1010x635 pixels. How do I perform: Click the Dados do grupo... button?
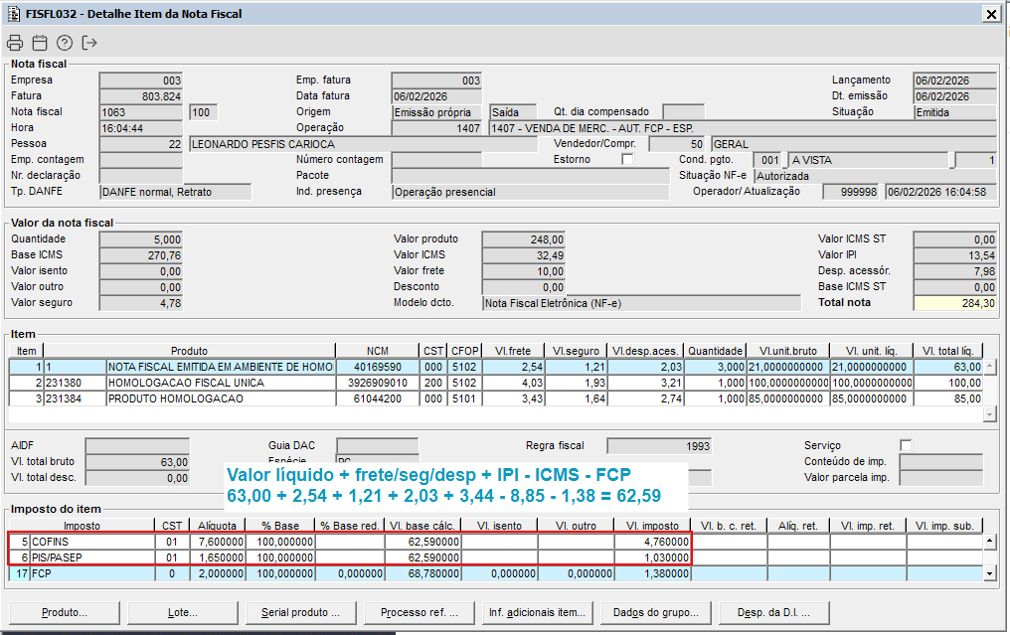point(654,612)
